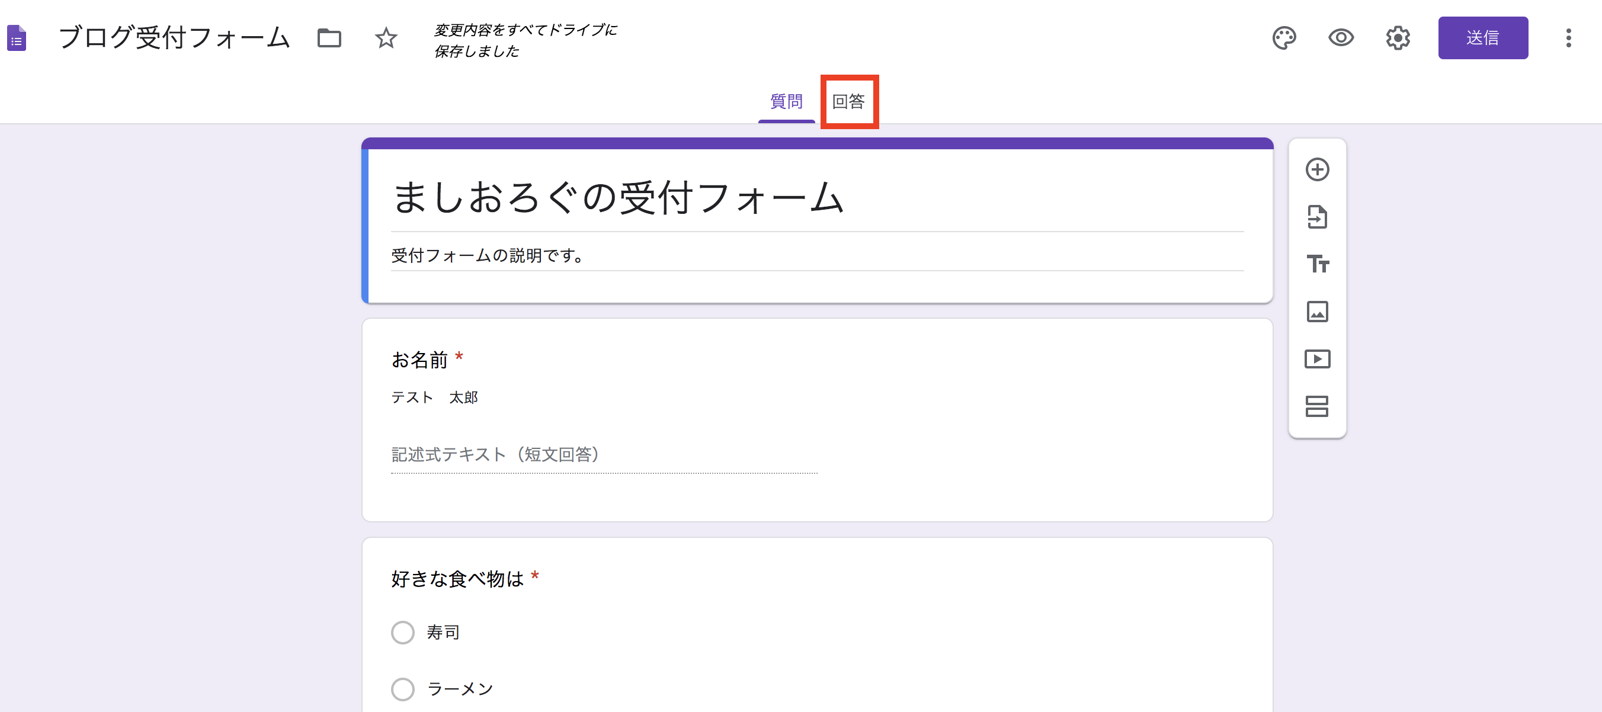Open form settings gear icon
The image size is (1602, 712).
(1398, 38)
